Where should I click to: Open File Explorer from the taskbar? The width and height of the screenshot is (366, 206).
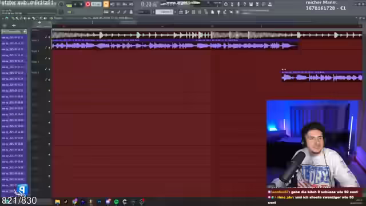(x=57, y=201)
